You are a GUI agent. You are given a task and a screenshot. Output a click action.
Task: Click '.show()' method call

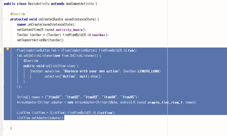95,76
